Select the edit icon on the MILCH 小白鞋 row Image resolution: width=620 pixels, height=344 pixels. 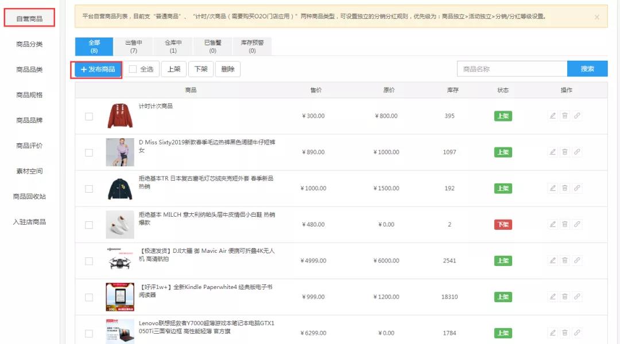tap(552, 224)
